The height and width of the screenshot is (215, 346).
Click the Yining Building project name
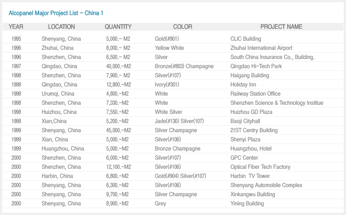(x=247, y=204)
